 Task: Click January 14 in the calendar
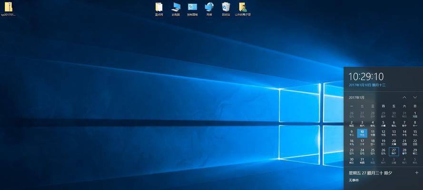[404, 133]
